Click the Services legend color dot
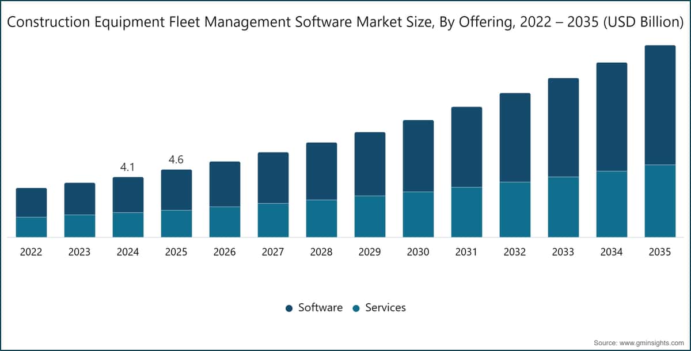The image size is (691, 351). pos(356,308)
